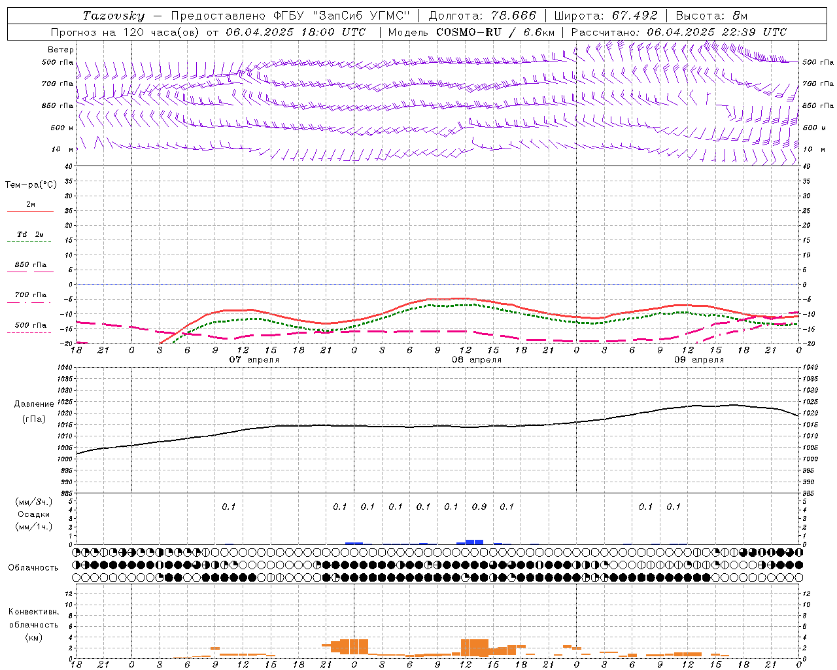Click the "Облачность" cloud cover label
The width and height of the screenshot is (837, 670).
(x=33, y=567)
